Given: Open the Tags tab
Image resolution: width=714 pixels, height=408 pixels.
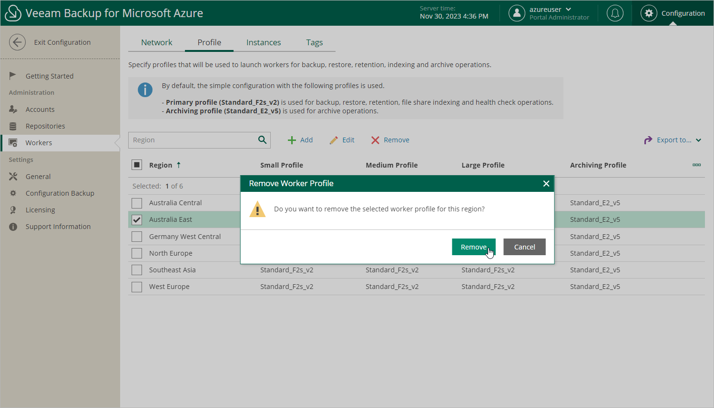Looking at the screenshot, I should (315, 42).
